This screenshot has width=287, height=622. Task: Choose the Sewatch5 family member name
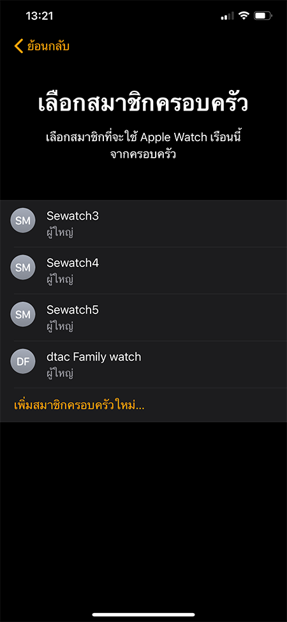(73, 310)
